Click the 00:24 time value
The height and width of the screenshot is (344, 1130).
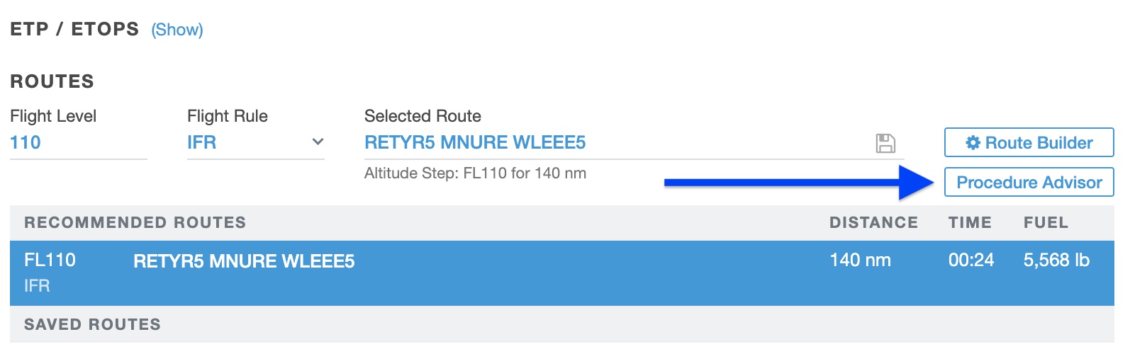(x=971, y=260)
